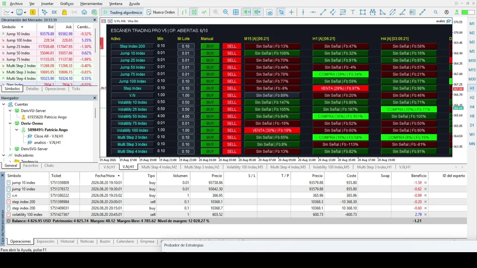Image resolution: width=477 pixels, height=268 pixels.
Task: Switch to Multi Step 4 Index,M2 chart tab
Action: pos(159,167)
